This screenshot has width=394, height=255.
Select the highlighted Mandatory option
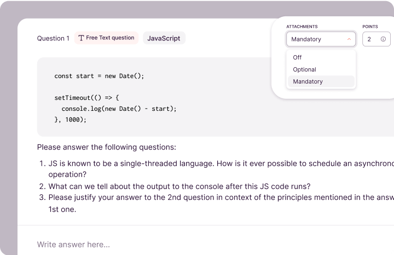(x=308, y=81)
